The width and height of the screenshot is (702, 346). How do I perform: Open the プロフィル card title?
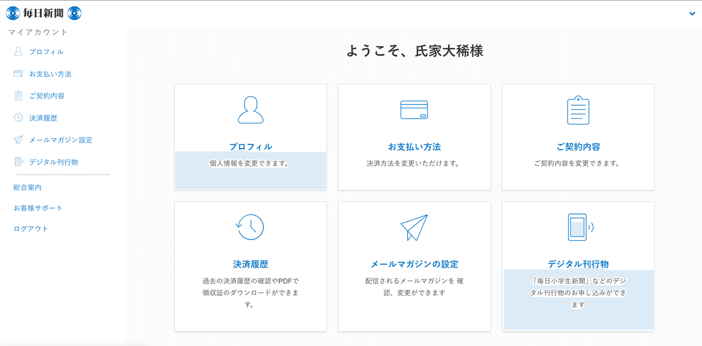pyautogui.click(x=250, y=147)
